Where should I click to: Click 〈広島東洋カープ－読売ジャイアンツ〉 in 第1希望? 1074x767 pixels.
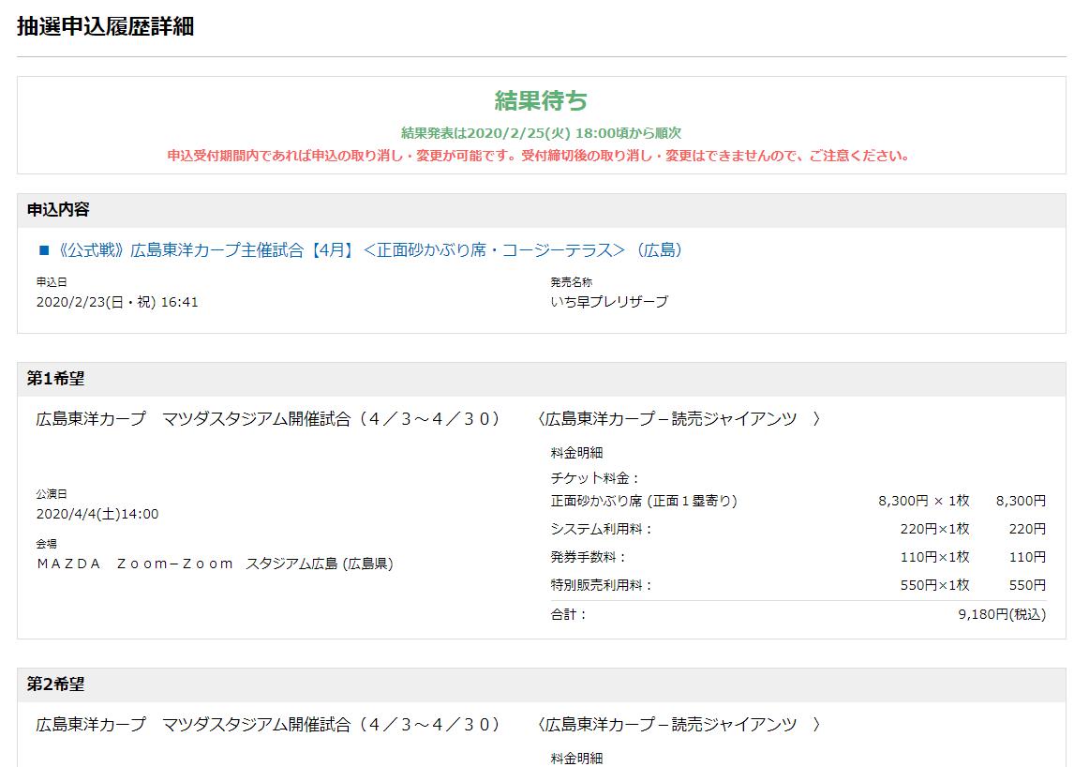678,419
